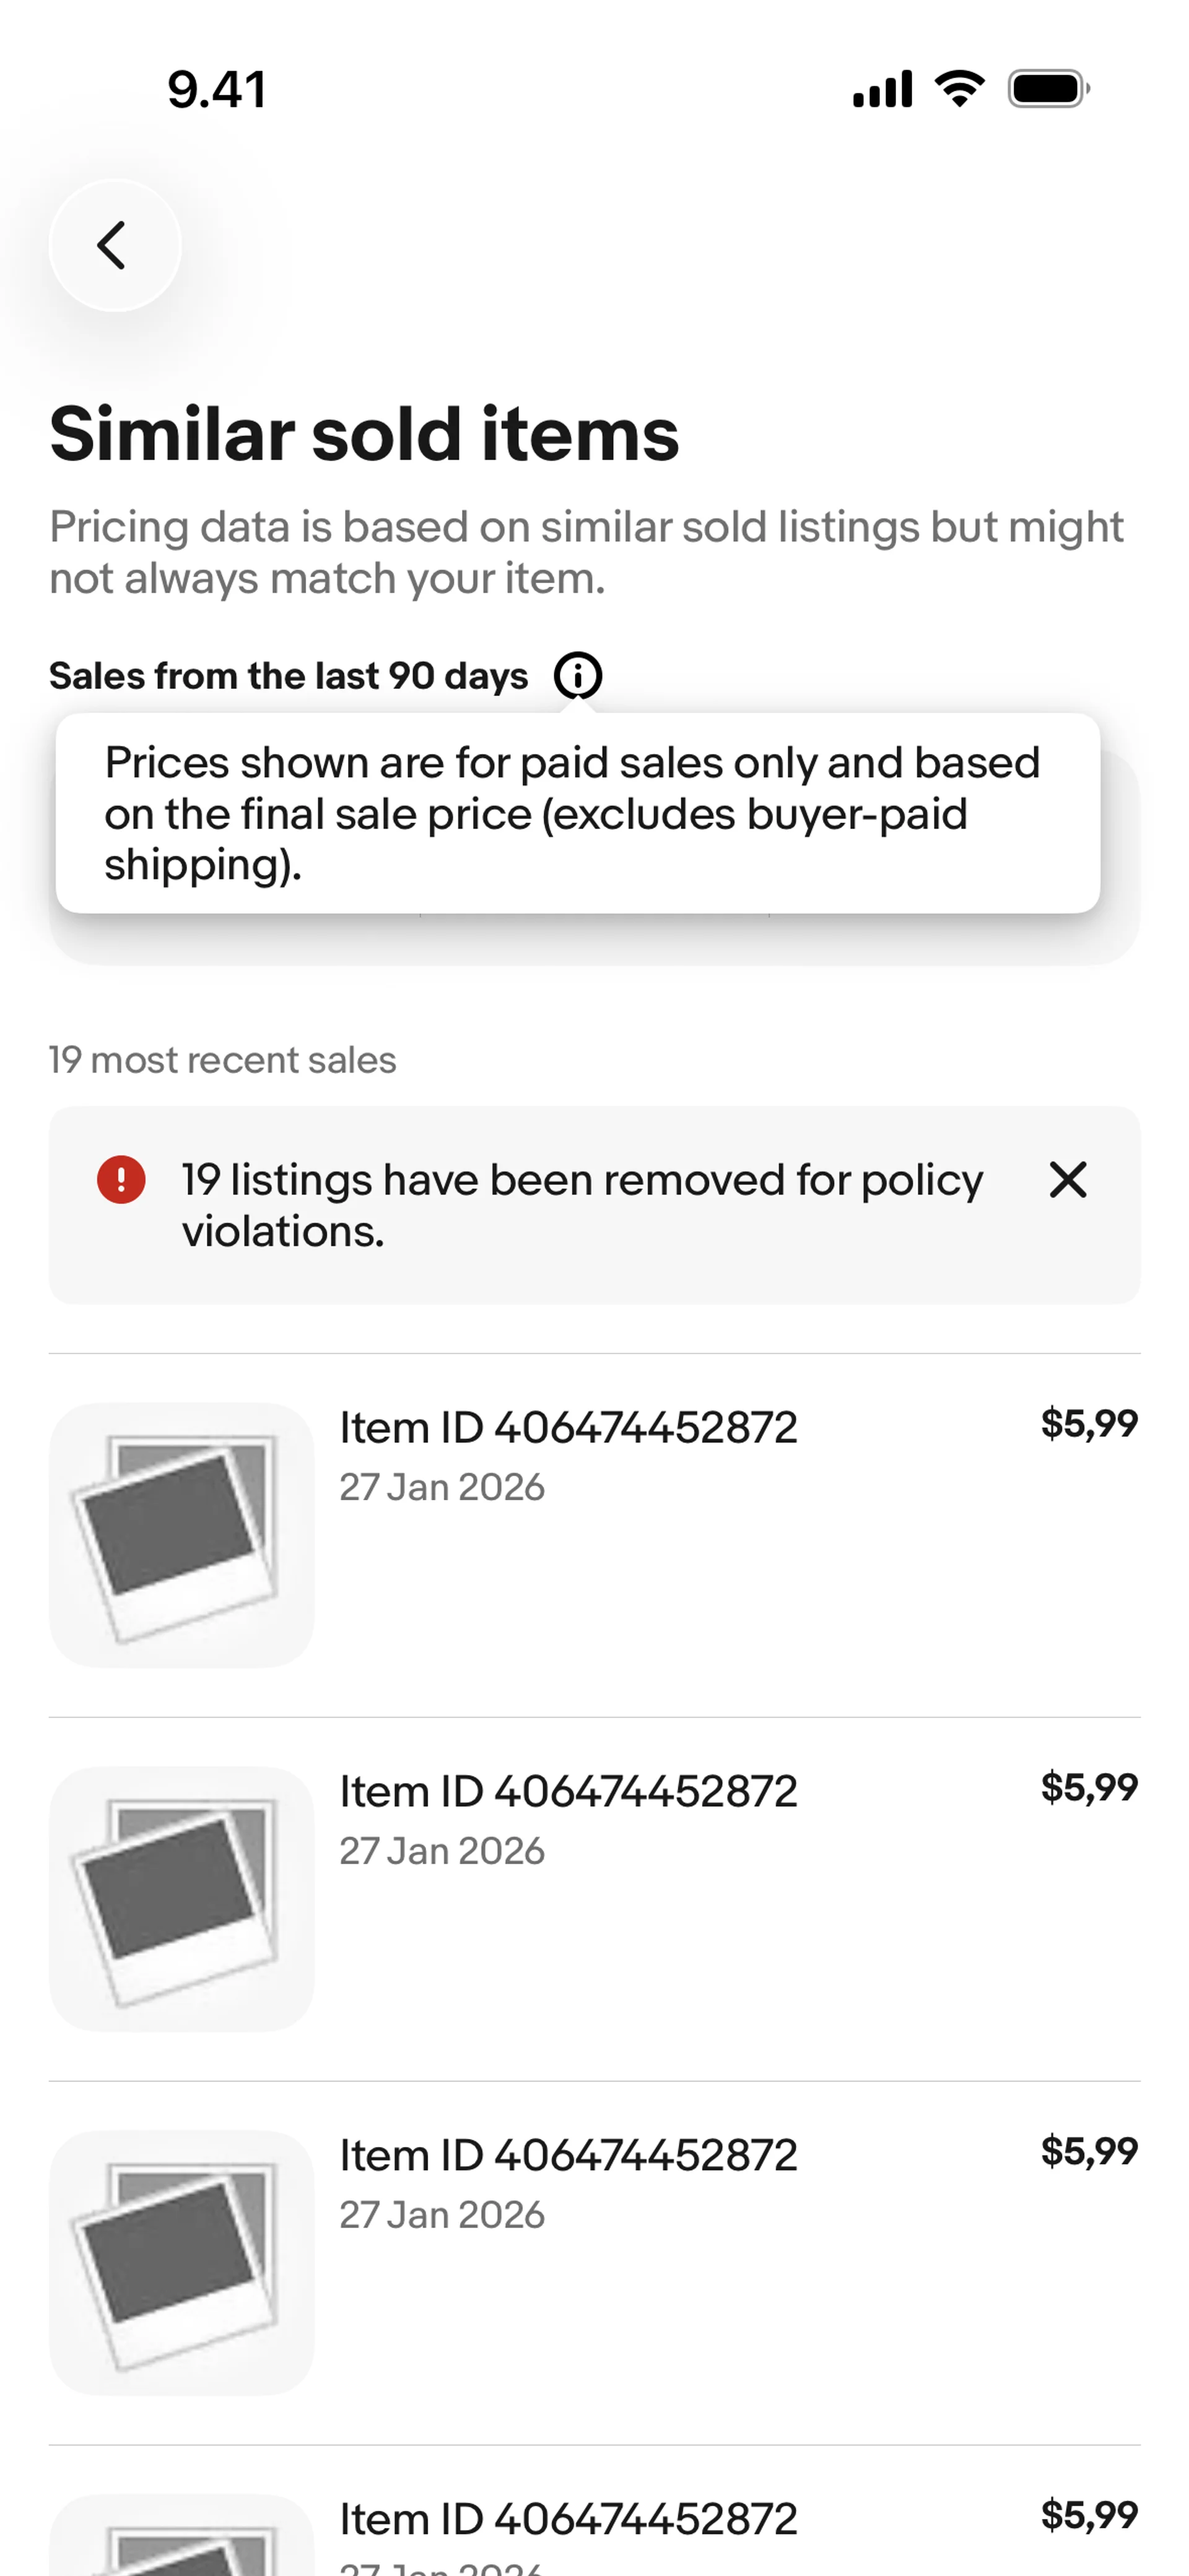Click the third listing's $5,99 price
Screen dimensions: 1189x2576
point(1089,2152)
